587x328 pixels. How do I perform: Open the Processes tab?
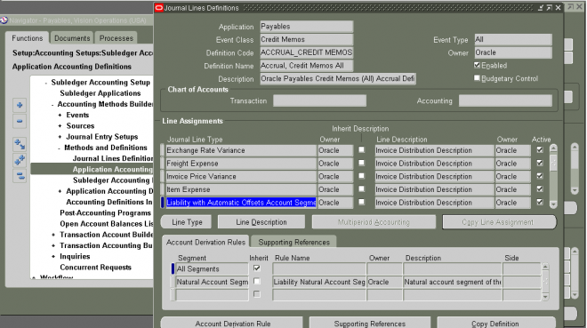coord(116,38)
